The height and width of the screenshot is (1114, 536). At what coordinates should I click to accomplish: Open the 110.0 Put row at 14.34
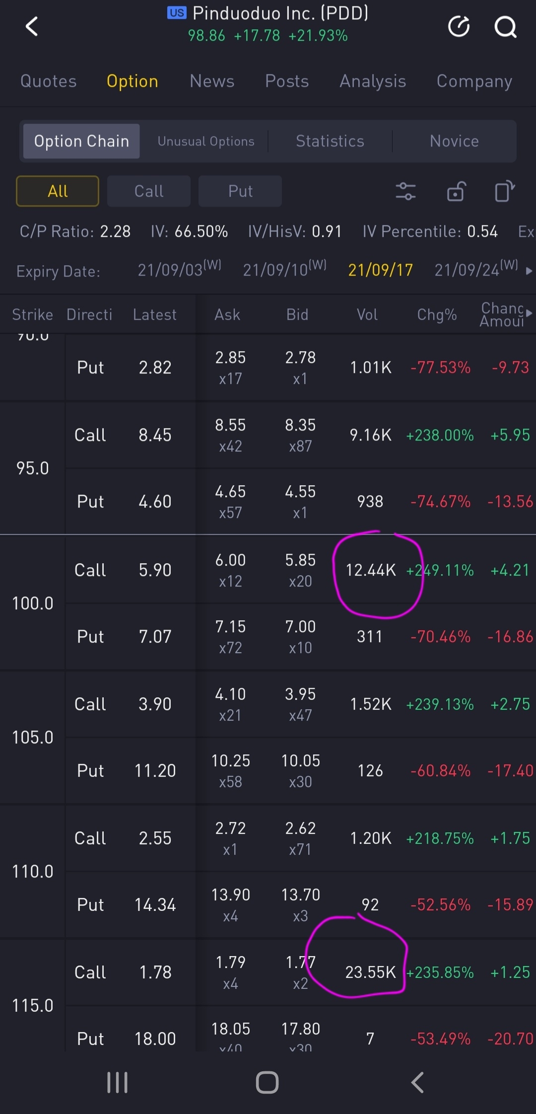[x=301, y=905]
